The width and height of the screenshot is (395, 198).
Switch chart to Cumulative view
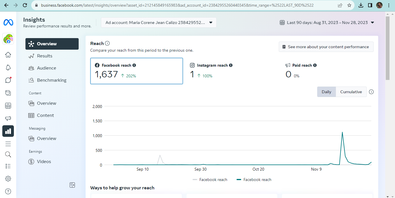[x=351, y=92]
